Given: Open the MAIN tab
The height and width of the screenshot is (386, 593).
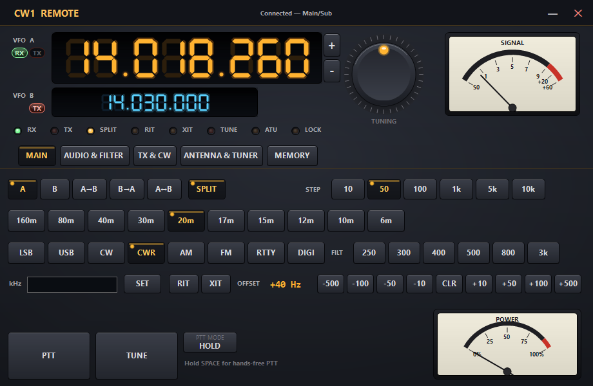Looking at the screenshot, I should 37,156.
